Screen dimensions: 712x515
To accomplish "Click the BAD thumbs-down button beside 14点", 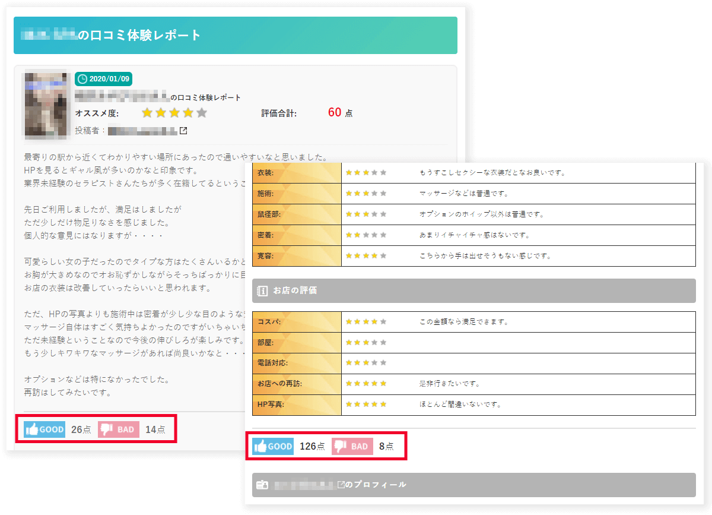I will [x=119, y=429].
